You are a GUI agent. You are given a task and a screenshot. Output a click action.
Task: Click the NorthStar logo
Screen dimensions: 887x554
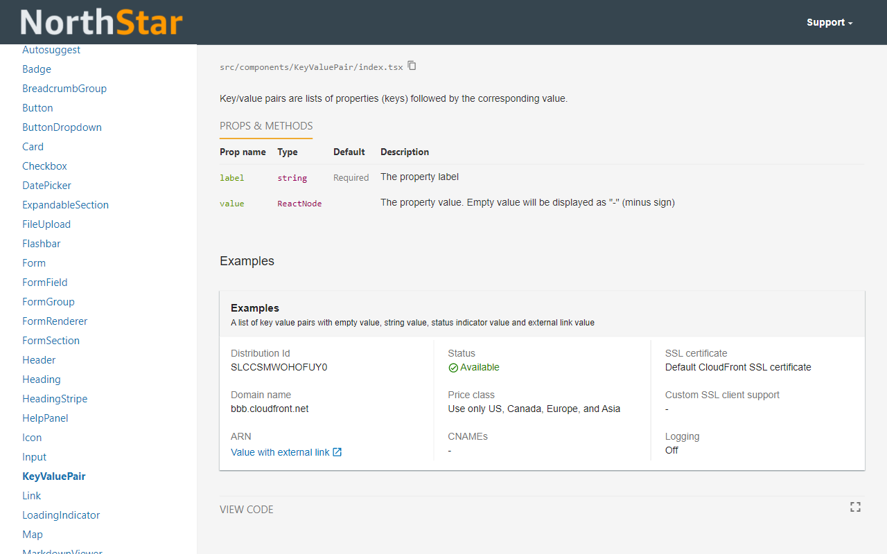click(101, 21)
